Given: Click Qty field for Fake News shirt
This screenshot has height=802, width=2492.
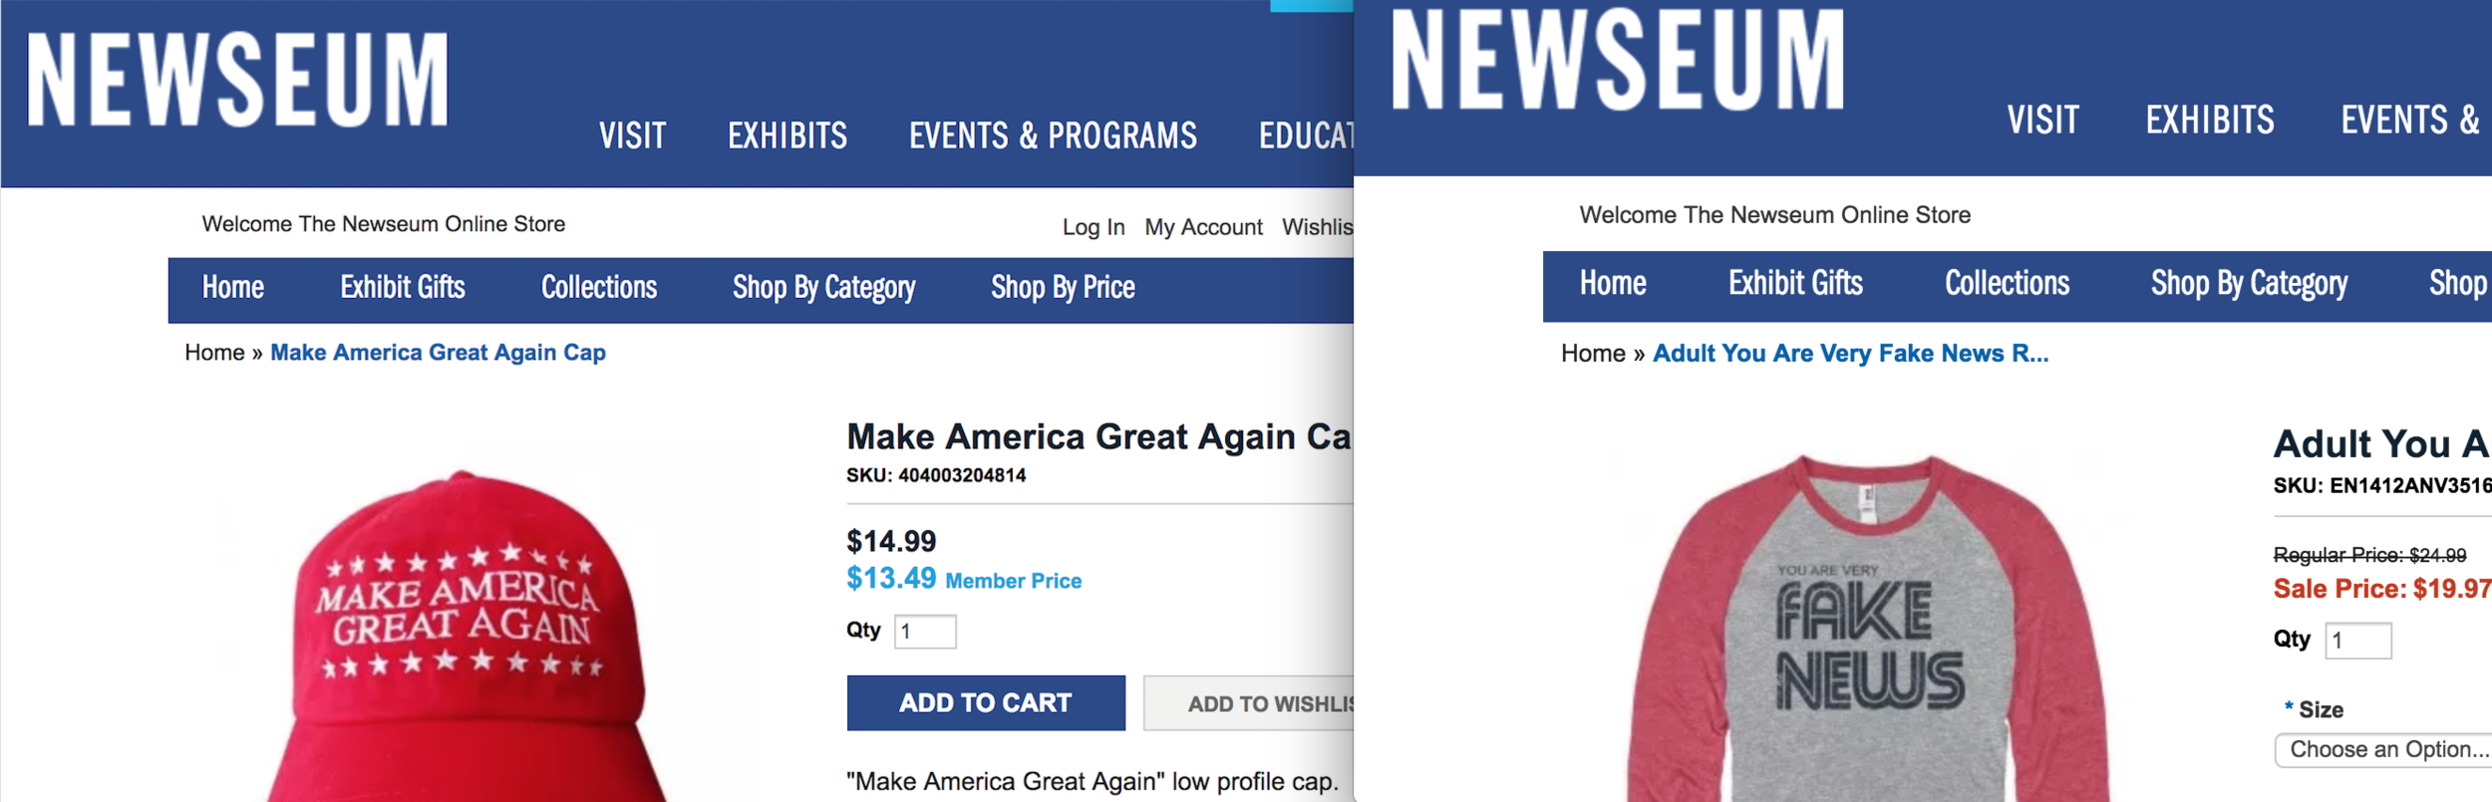Looking at the screenshot, I should 2357,641.
